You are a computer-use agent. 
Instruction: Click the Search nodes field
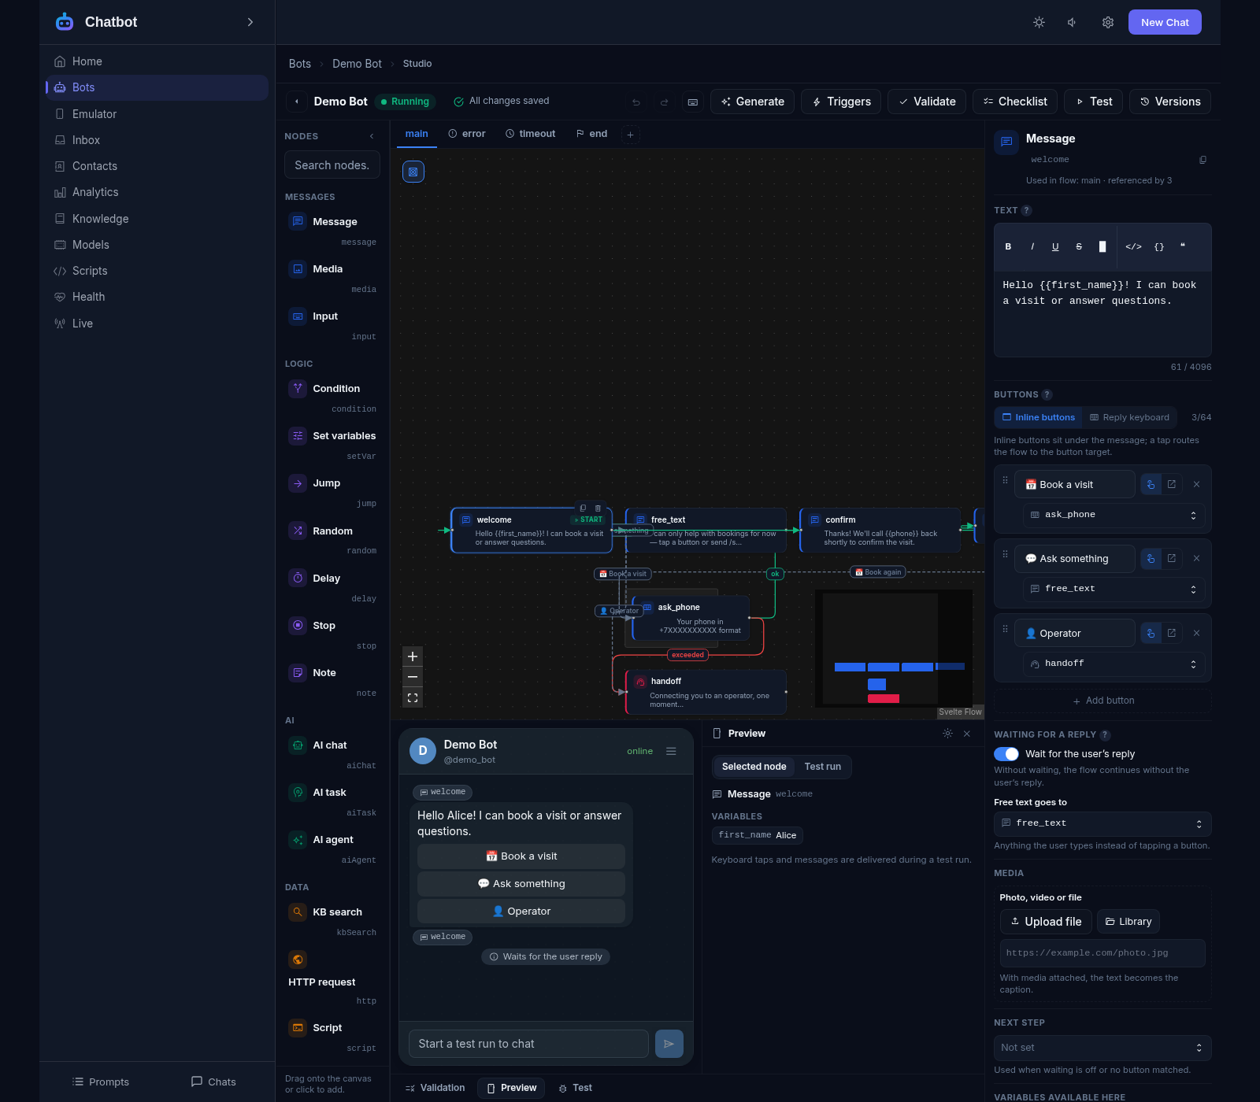coord(332,165)
